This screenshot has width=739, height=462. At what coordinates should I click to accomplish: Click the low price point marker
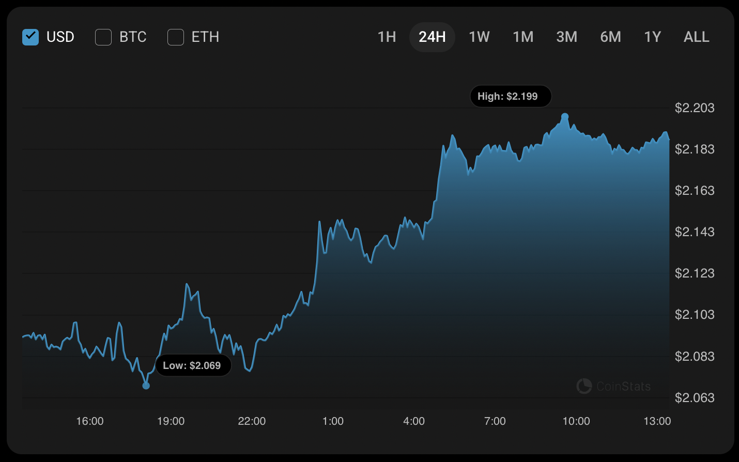pyautogui.click(x=146, y=386)
